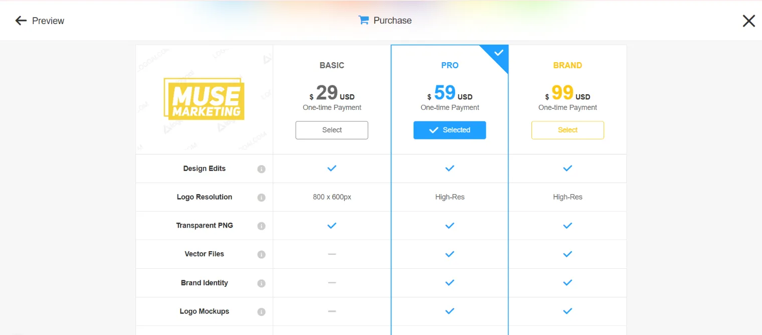This screenshot has height=335, width=762.
Task: Open info icon for Transparent PNG
Action: 261,226
